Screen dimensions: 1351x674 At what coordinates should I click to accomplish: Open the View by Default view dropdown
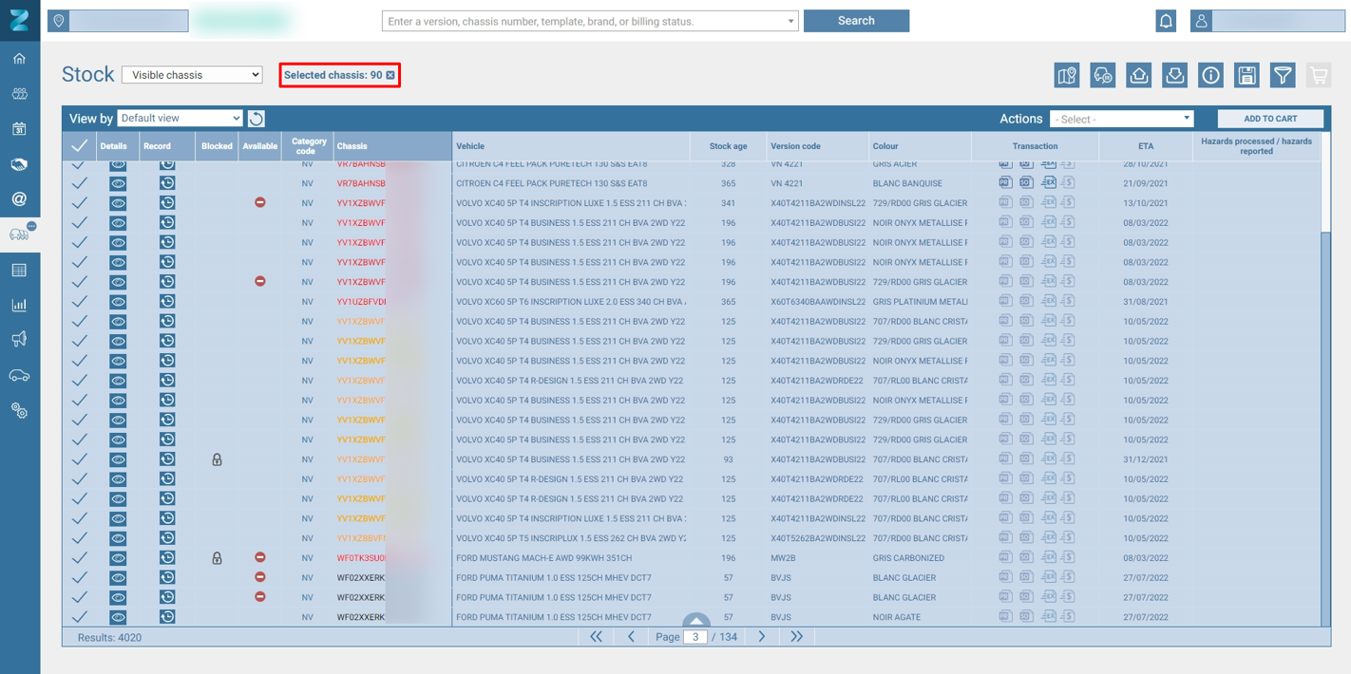click(x=181, y=118)
